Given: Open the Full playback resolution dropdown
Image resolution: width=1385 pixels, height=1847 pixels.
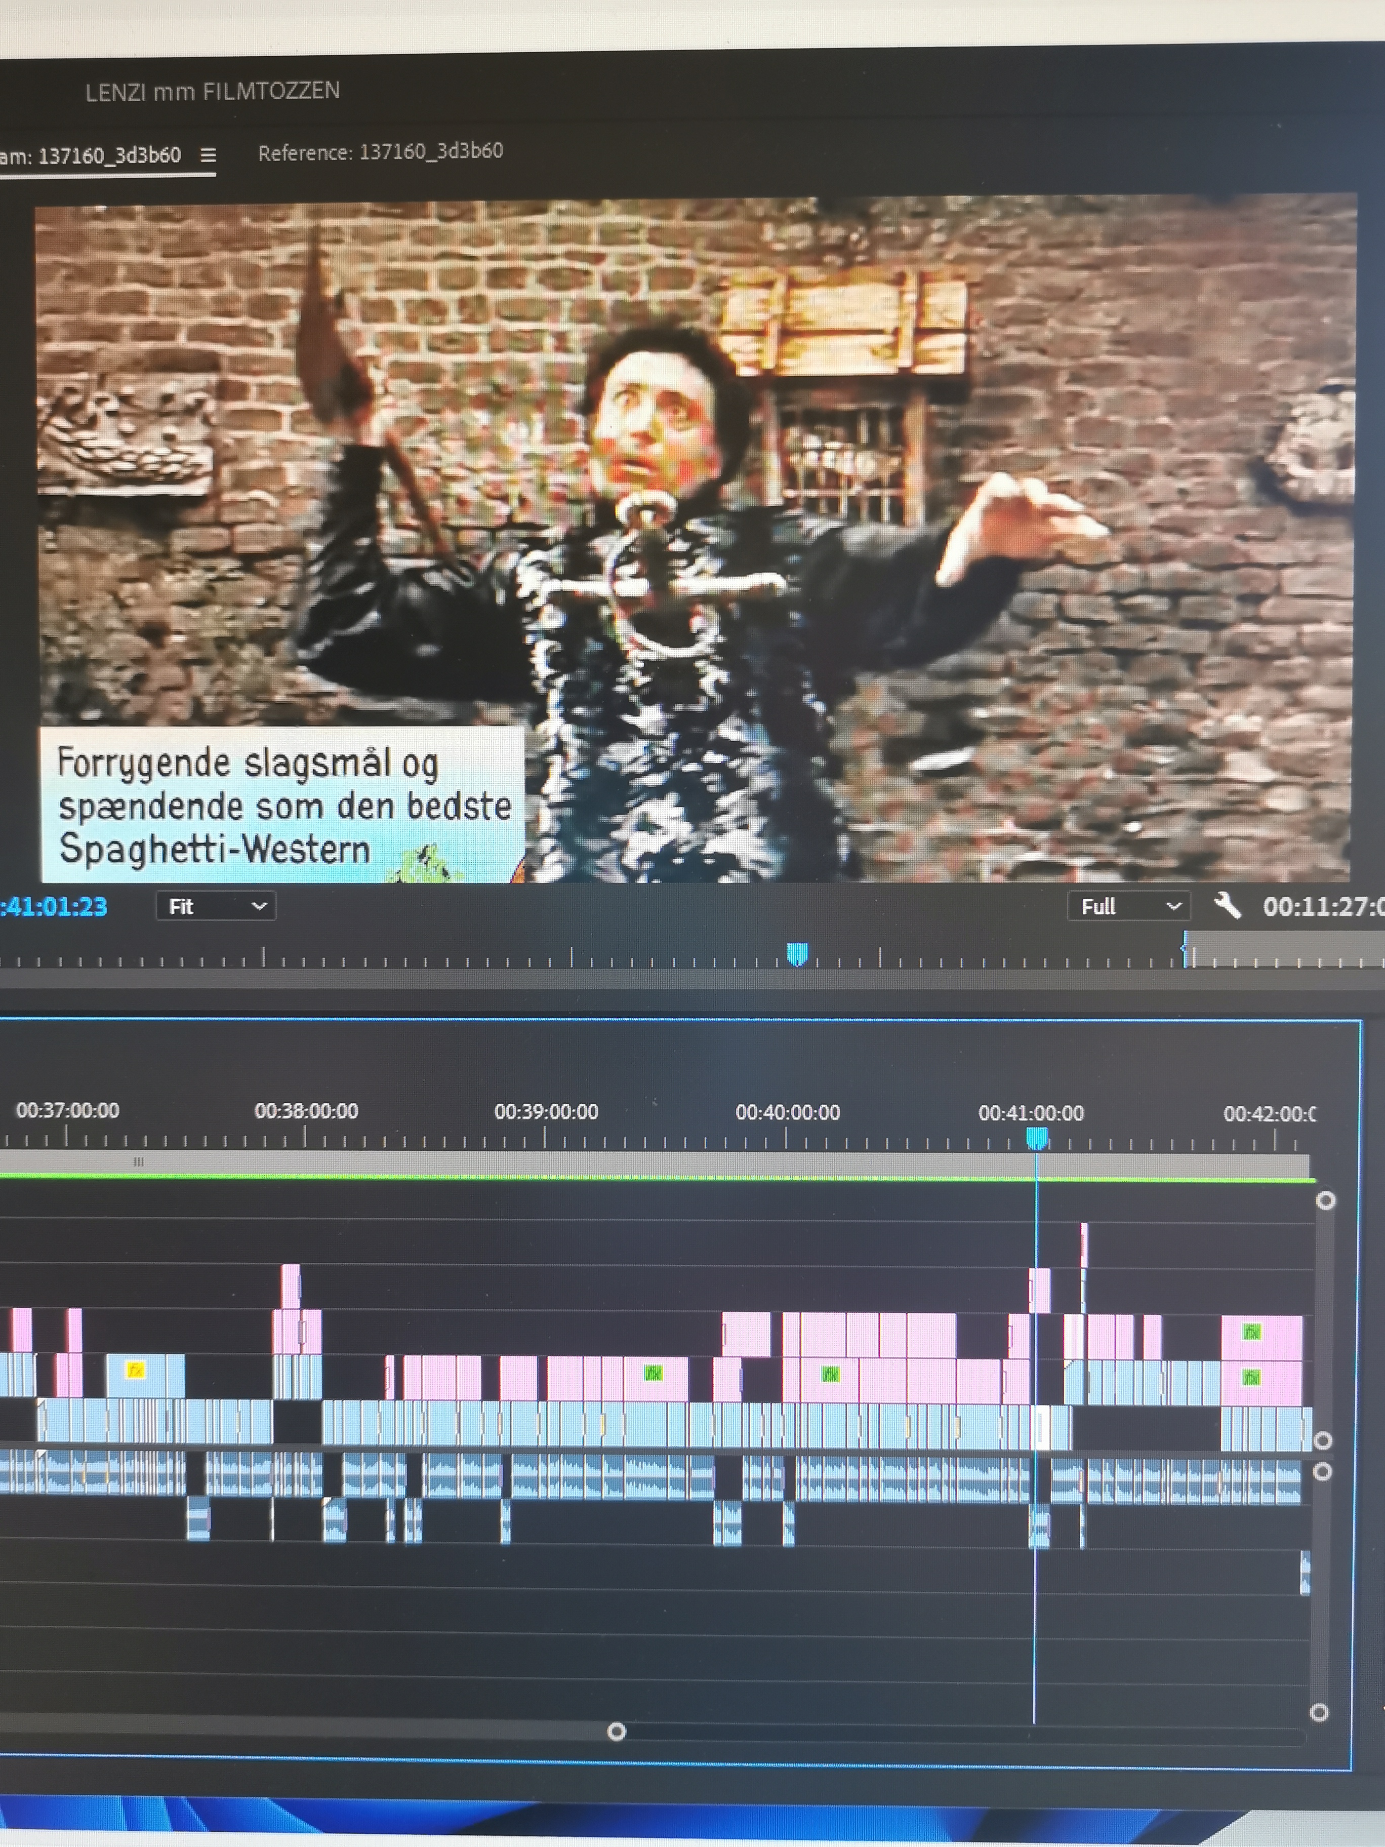Looking at the screenshot, I should click(1129, 906).
